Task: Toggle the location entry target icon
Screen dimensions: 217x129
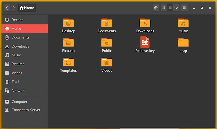Action: (x=156, y=8)
